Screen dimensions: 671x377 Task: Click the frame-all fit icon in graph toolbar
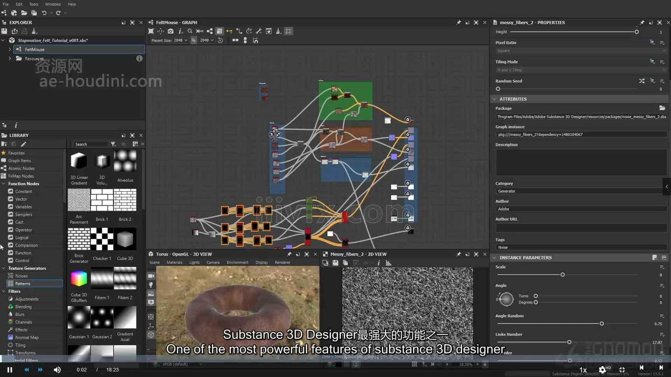tap(151, 31)
